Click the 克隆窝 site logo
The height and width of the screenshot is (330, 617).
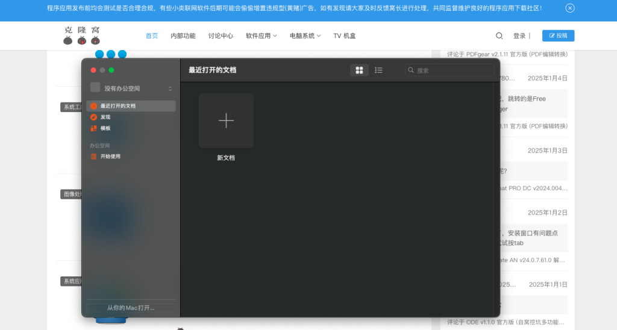[x=82, y=36]
